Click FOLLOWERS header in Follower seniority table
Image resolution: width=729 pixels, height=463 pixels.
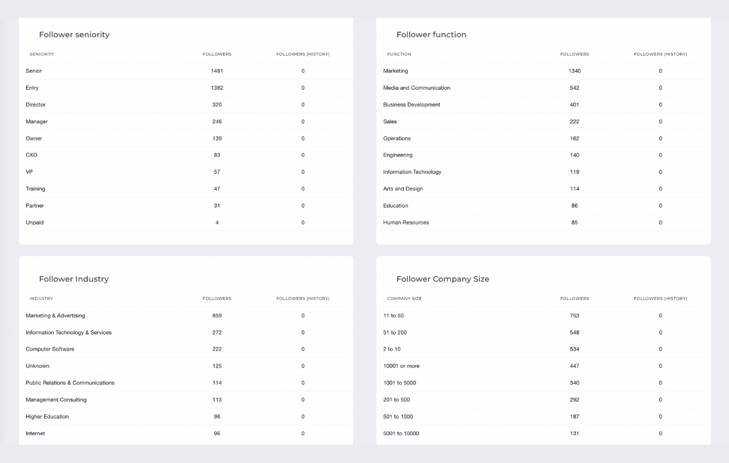point(217,54)
